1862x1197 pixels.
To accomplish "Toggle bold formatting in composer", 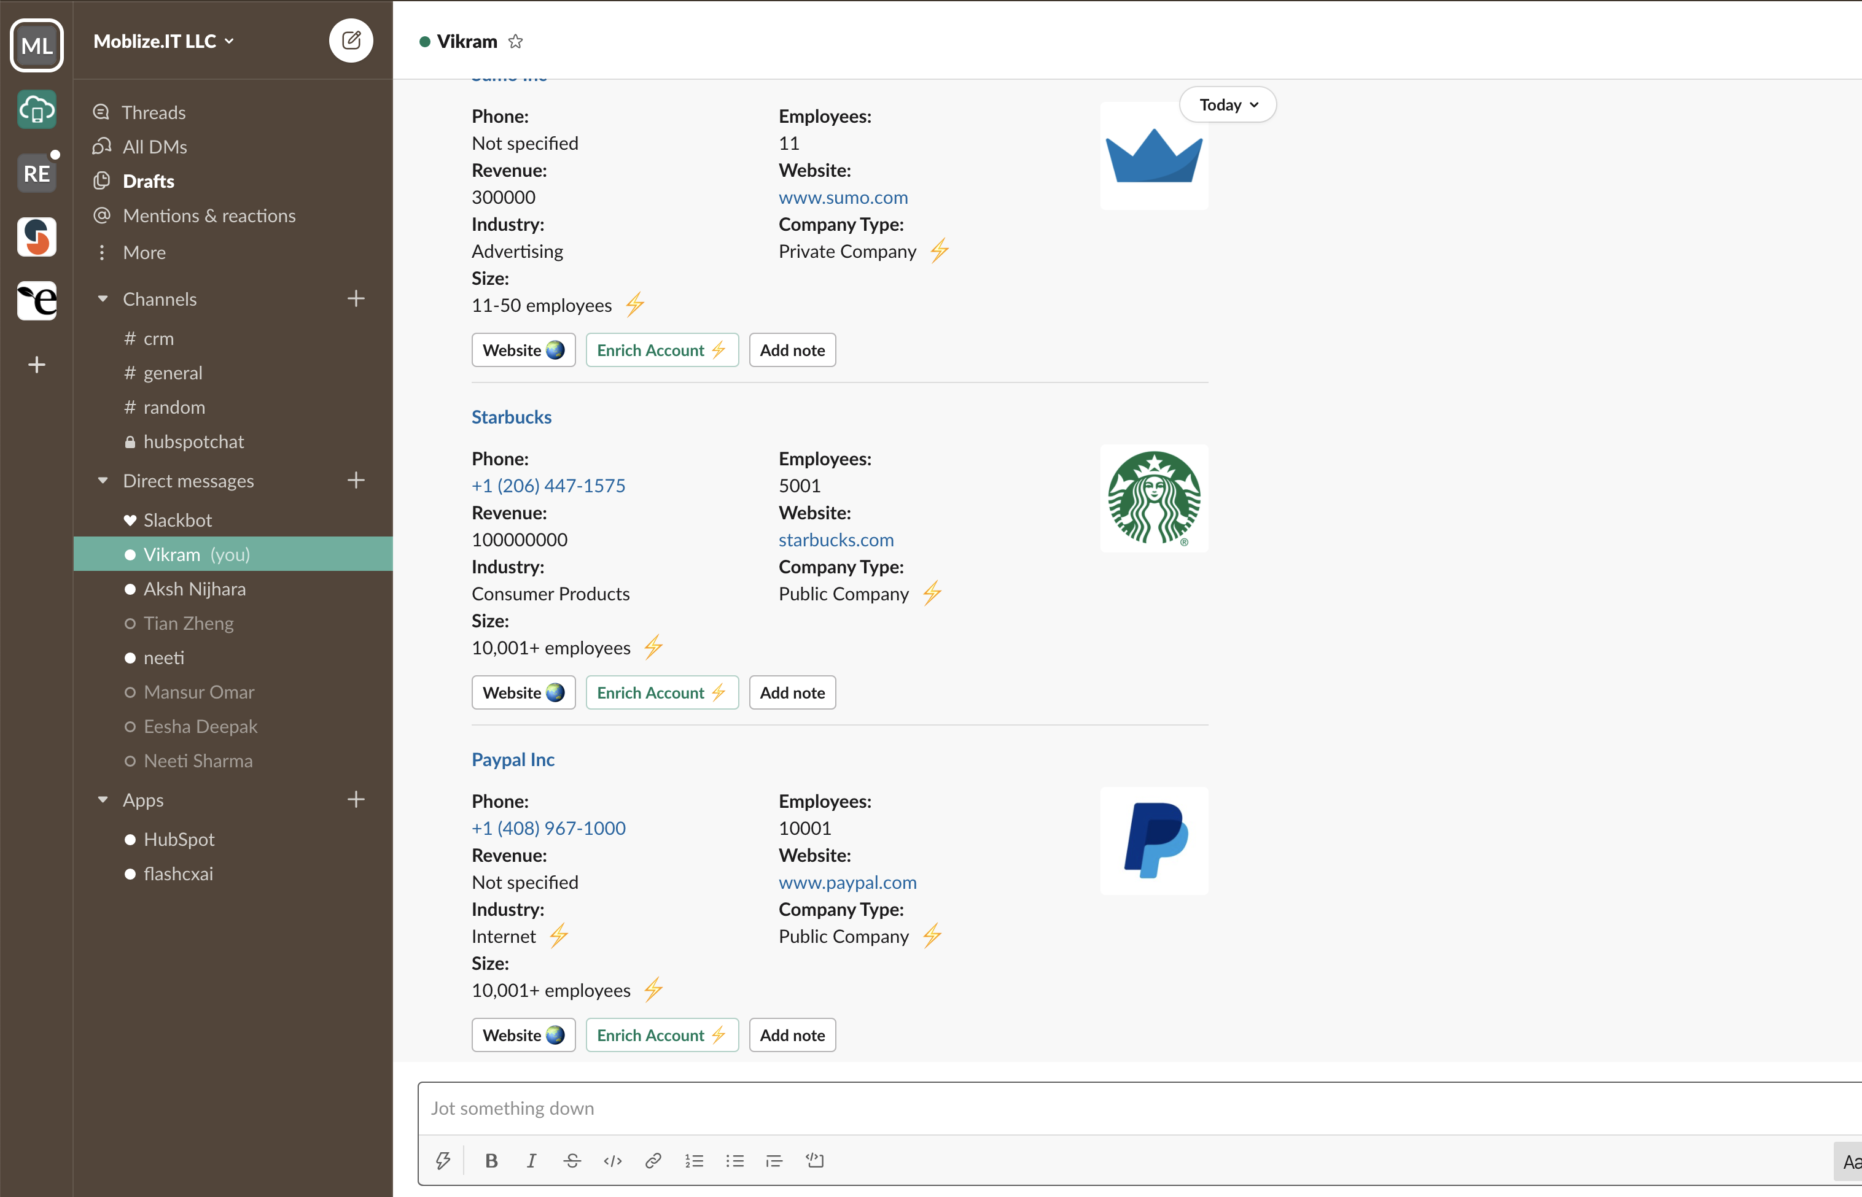I will 491,1160.
